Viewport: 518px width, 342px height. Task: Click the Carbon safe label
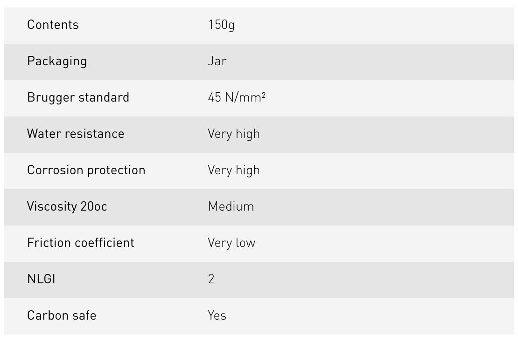[62, 315]
